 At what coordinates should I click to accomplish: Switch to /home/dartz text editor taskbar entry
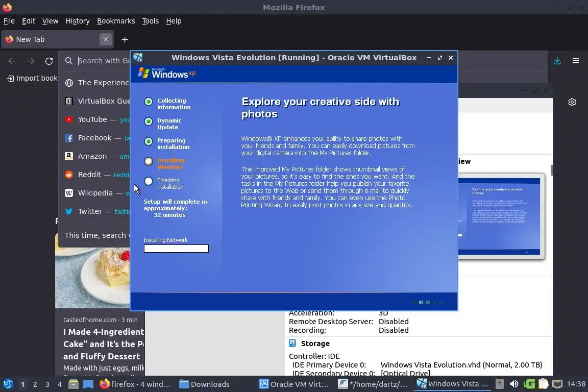[373, 384]
